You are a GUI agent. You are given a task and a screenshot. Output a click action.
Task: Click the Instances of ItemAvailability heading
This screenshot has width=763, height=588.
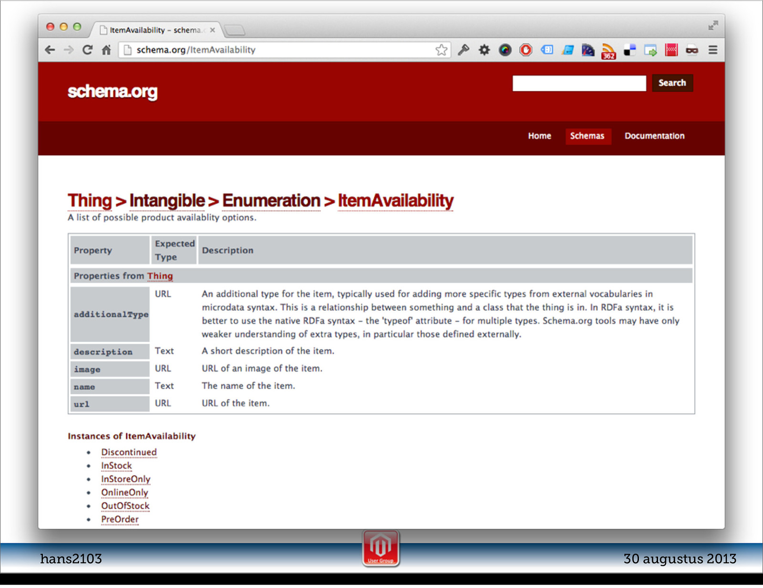click(x=132, y=436)
